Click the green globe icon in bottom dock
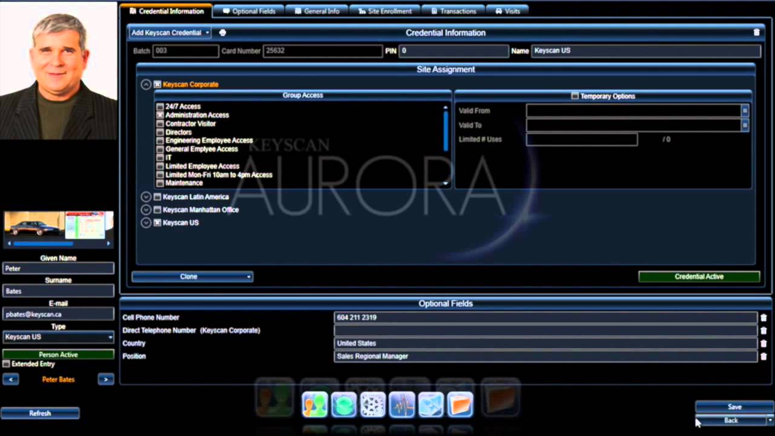 343,405
